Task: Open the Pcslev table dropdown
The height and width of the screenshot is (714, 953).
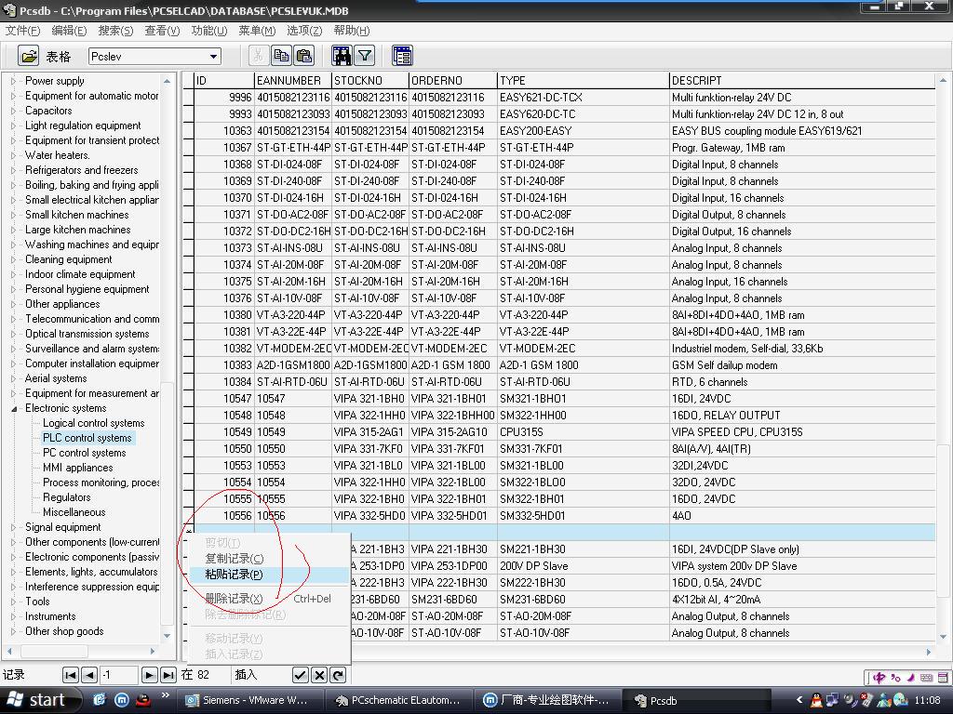Action: pyautogui.click(x=213, y=57)
